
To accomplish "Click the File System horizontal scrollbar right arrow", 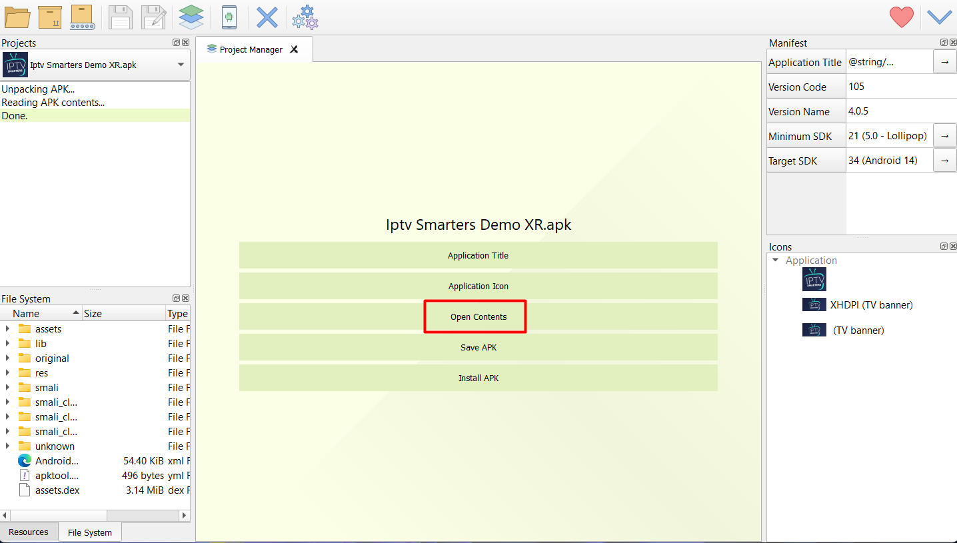I will (185, 515).
